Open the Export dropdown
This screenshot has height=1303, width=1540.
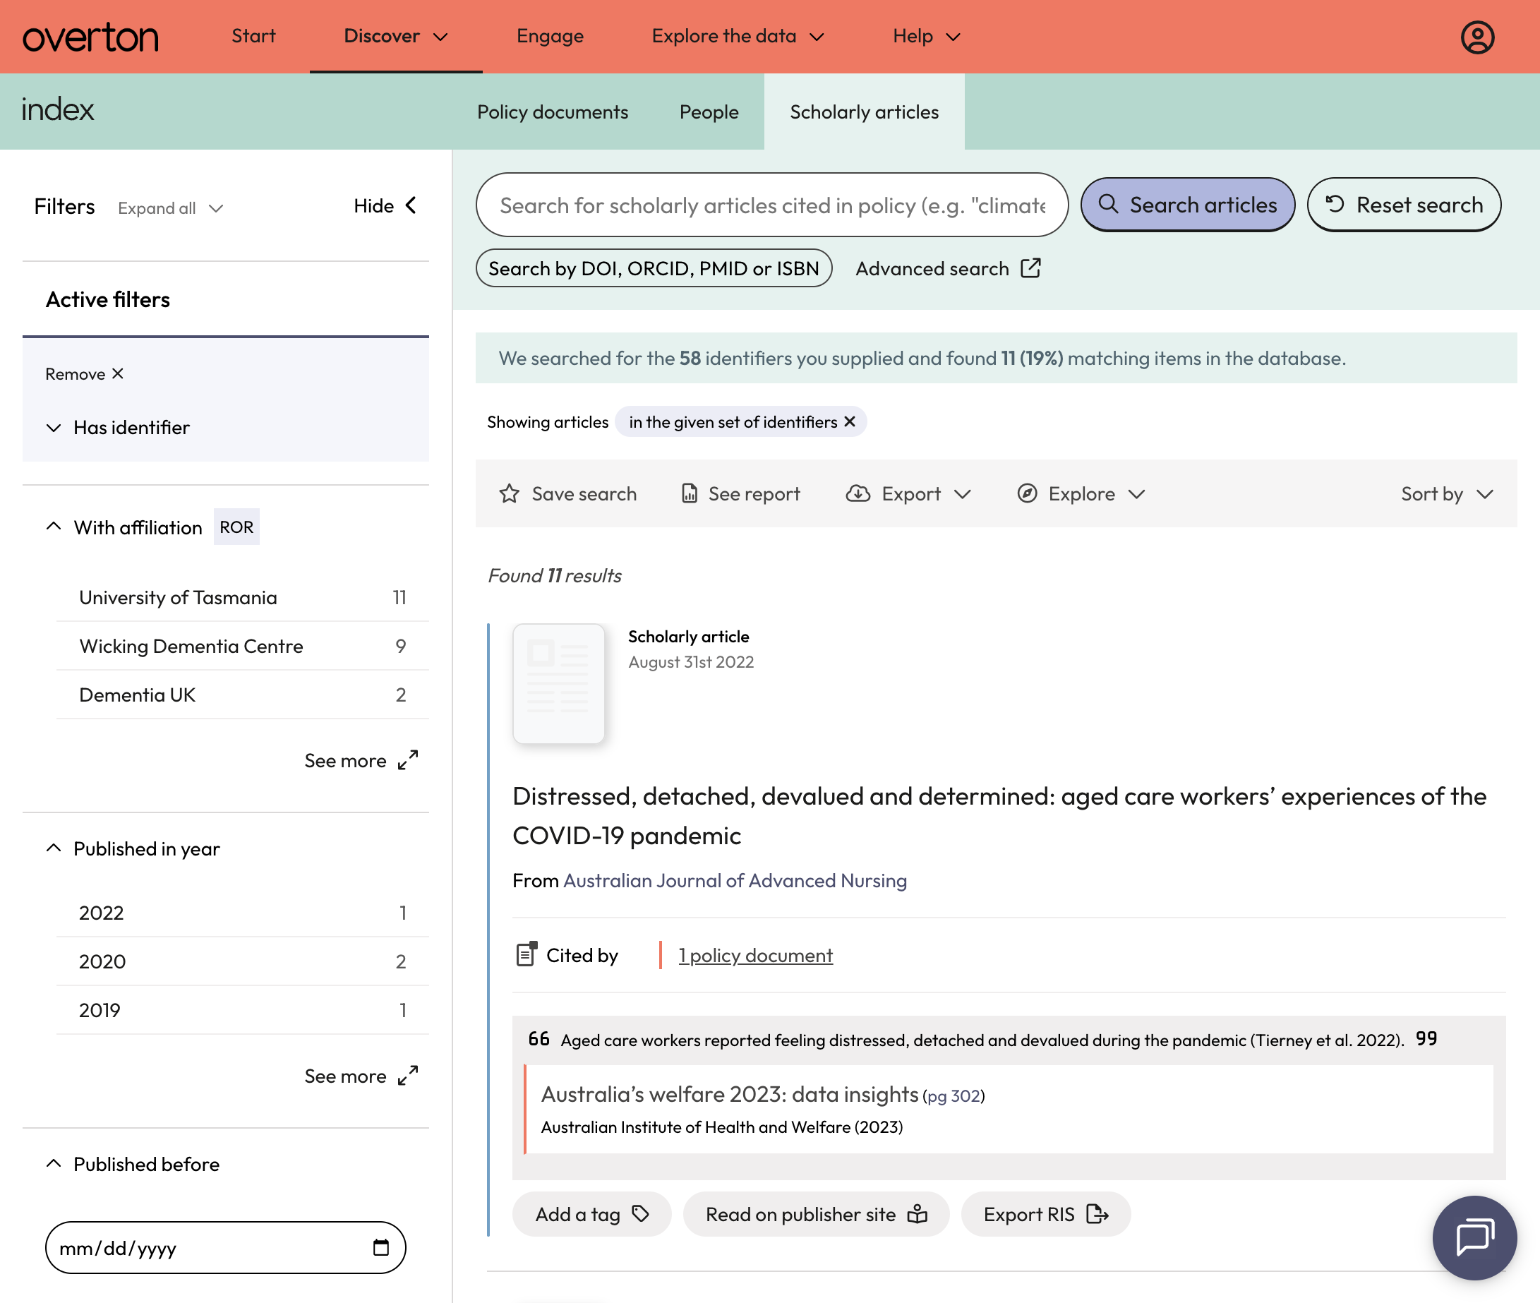[908, 493]
